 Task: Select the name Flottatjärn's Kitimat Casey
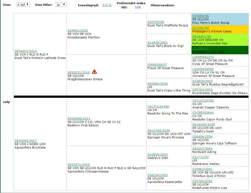click(x=212, y=31)
